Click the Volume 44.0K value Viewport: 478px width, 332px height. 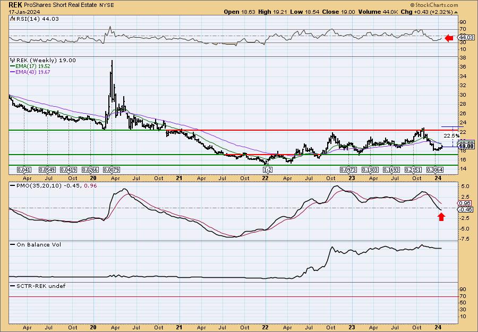coord(378,12)
